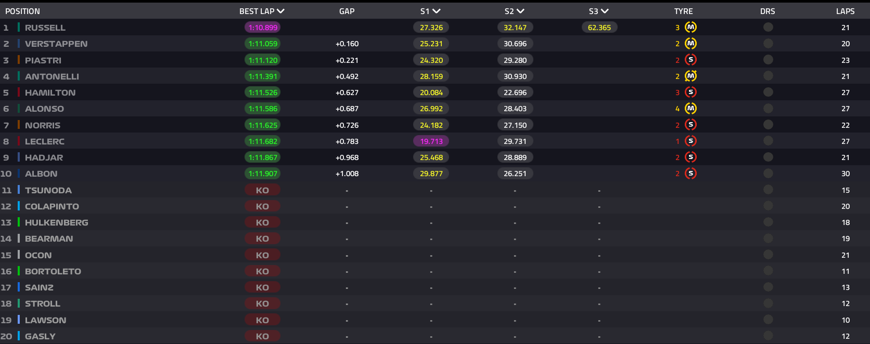Click Norris's DRS indicator dot

click(x=767, y=125)
